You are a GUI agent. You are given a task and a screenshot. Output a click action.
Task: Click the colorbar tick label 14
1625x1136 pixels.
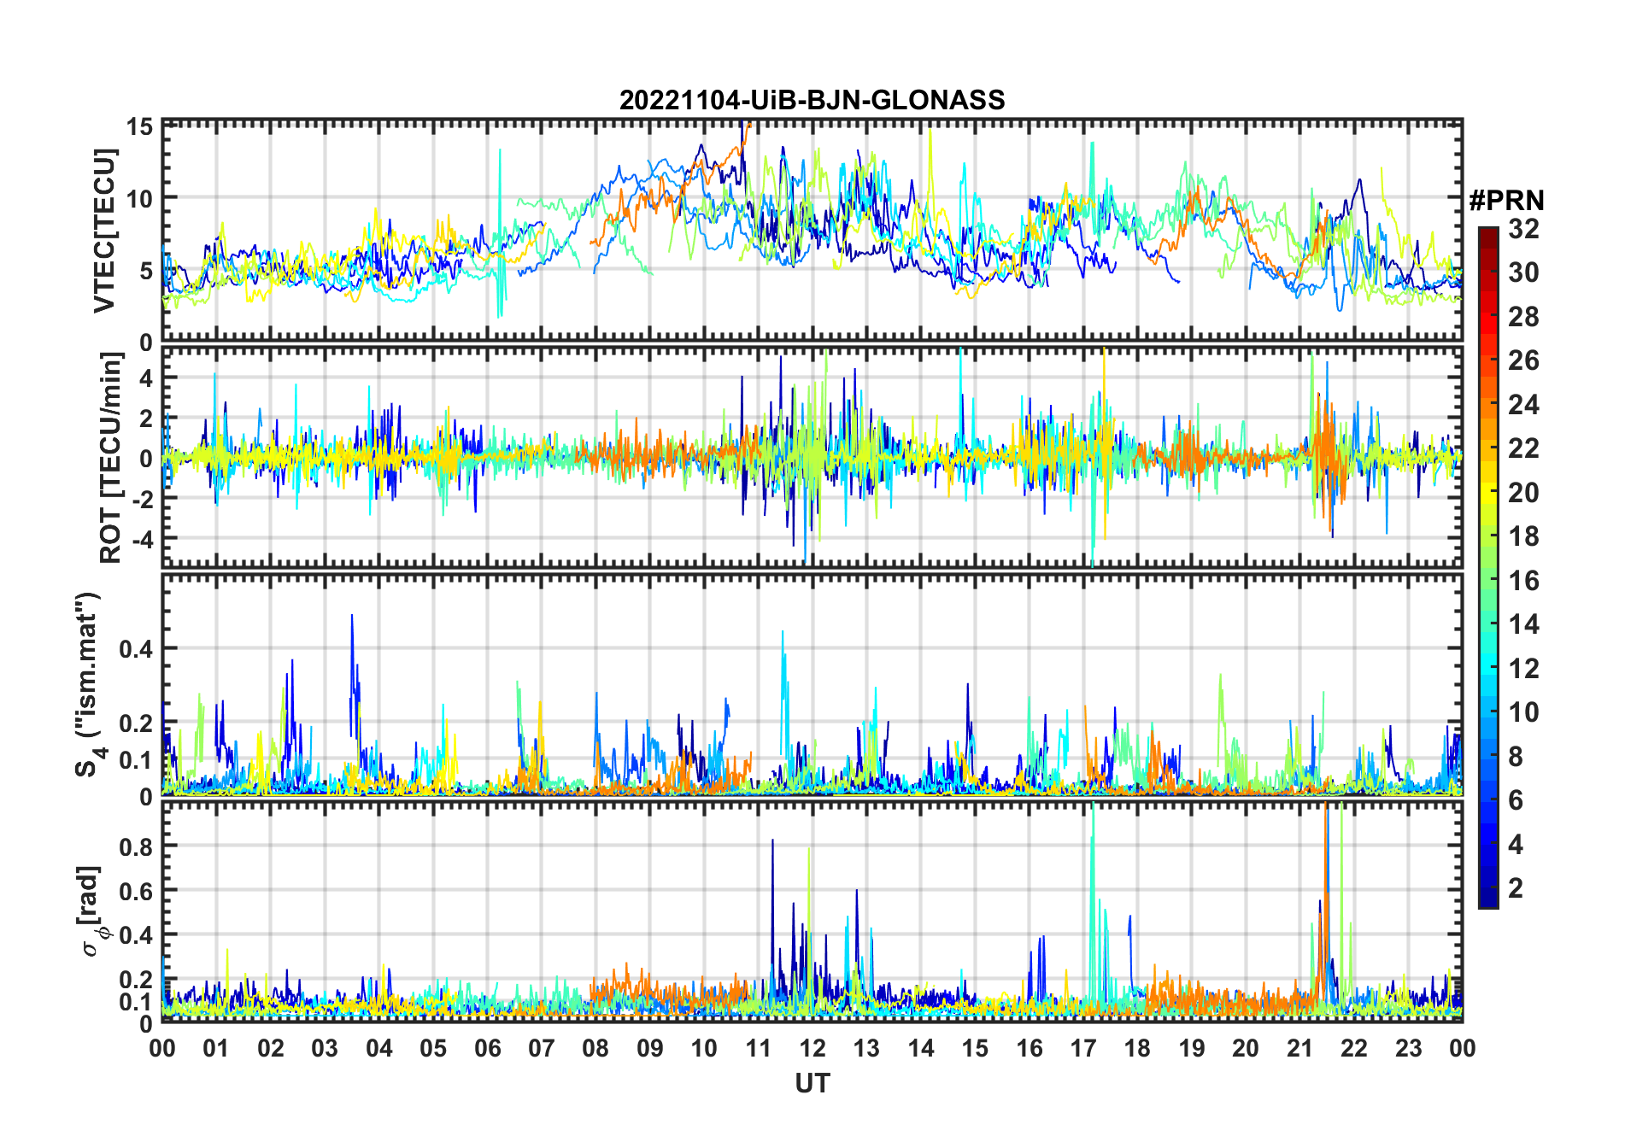pyautogui.click(x=1522, y=624)
